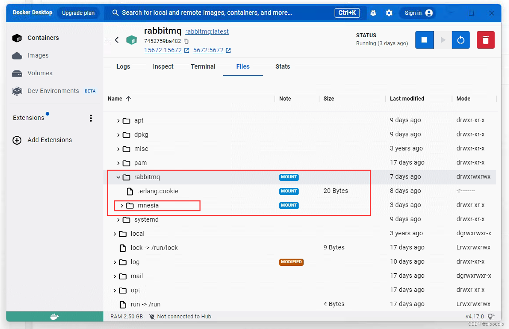Switch to the Logs tab
The image size is (509, 329).
(123, 66)
